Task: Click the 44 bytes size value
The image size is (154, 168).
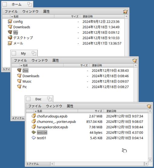Action: 96,133
